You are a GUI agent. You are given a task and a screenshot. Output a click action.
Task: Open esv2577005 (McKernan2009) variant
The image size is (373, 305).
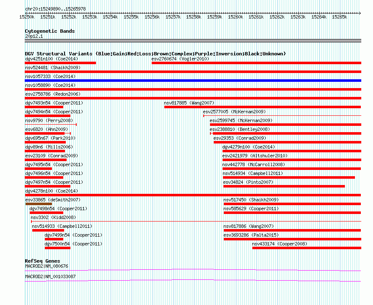(x=234, y=112)
